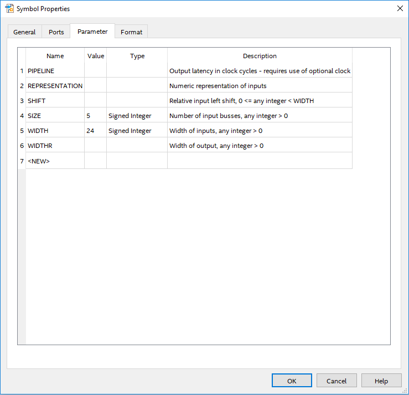Viewport: 409px width, 395px height.
Task: Click the empty Value cell in <NEW> row
Action: (x=95, y=161)
